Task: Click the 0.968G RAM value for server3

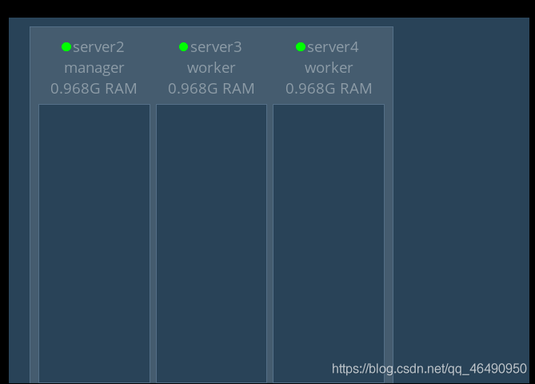Action: coord(211,89)
